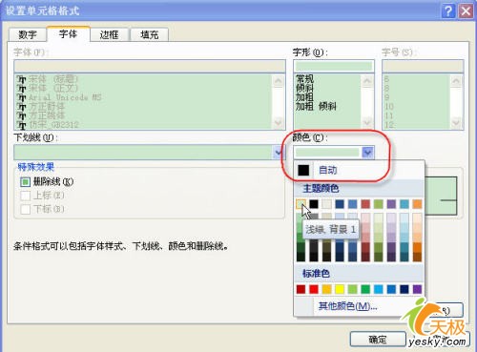The width and height of the screenshot is (477, 352).
Task: Click the font list scroll down arrow
Action: (279, 122)
